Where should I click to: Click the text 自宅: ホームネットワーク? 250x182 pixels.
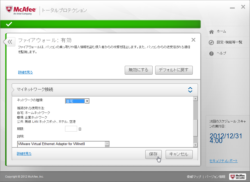[x=34, y=113]
